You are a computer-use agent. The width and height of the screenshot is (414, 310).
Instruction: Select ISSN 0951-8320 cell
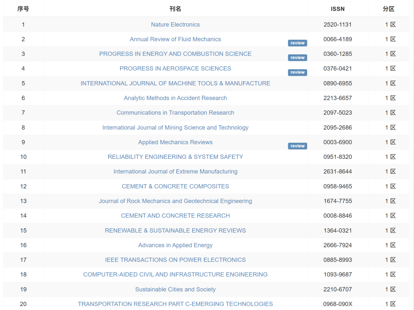coord(338,157)
